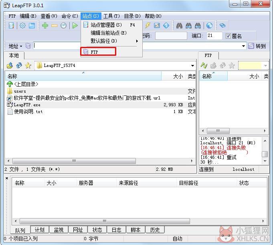Open the site manager toolbar icon
Image resolution: width=273 pixels, height=245 pixels.
[11, 26]
